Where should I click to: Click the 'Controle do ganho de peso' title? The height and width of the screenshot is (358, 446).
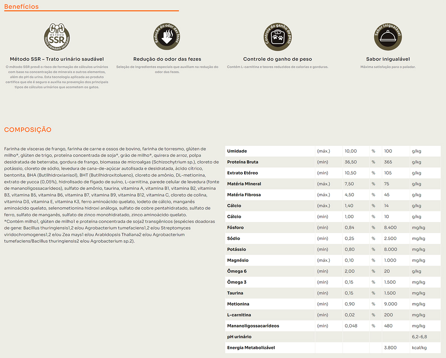click(x=277, y=59)
